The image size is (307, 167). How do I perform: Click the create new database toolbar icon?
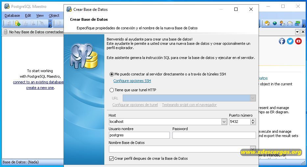[18, 23]
